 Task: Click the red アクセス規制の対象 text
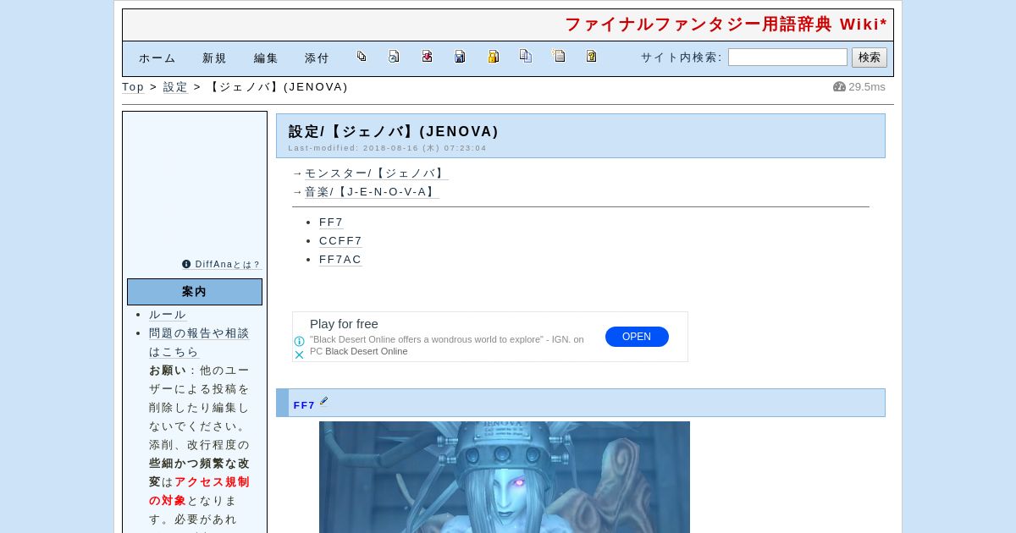199,492
